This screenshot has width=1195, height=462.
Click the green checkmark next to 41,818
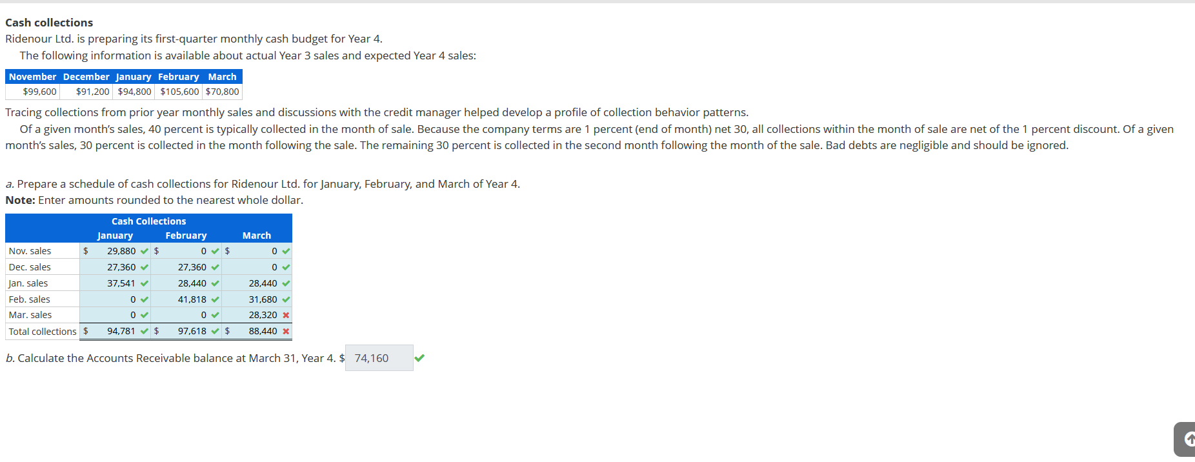tap(215, 299)
